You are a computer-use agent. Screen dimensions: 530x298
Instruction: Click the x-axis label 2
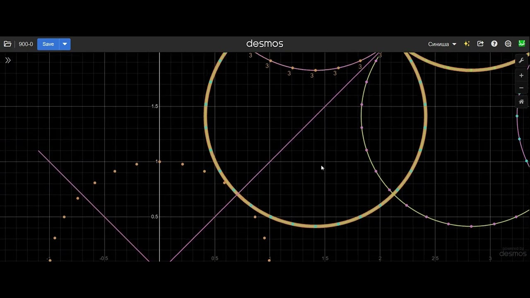[380, 258]
